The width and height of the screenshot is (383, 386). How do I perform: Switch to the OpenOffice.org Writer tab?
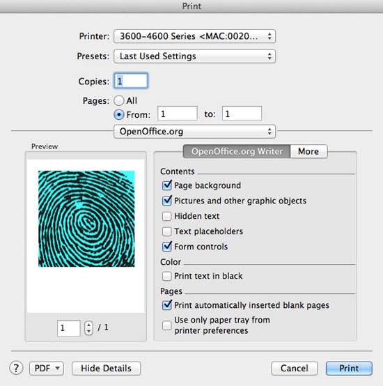click(x=237, y=151)
